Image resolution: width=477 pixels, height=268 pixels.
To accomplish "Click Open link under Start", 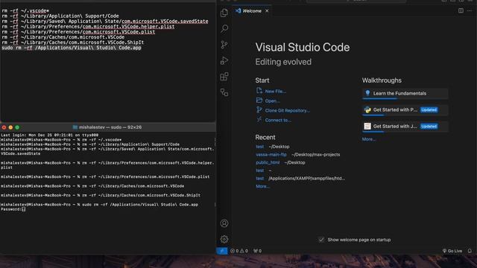I will pos(272,101).
